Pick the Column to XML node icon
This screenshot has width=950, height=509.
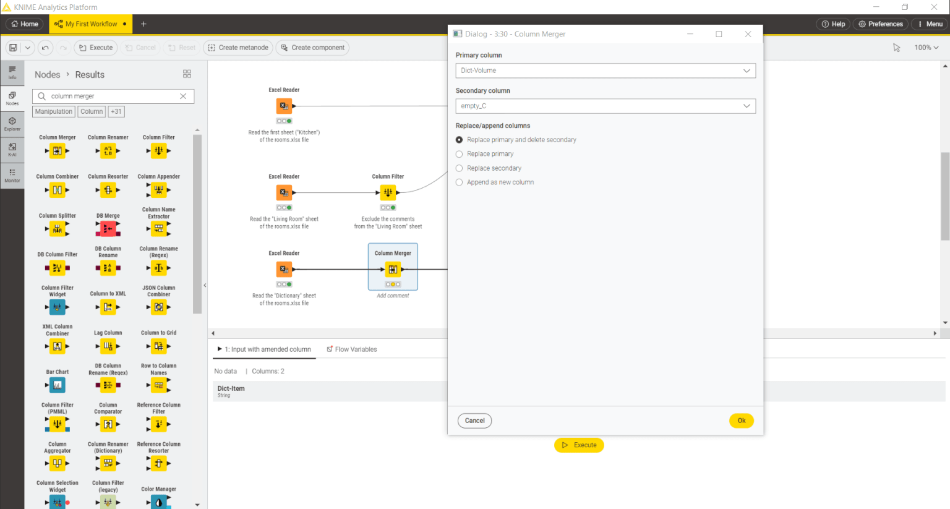[x=108, y=307]
